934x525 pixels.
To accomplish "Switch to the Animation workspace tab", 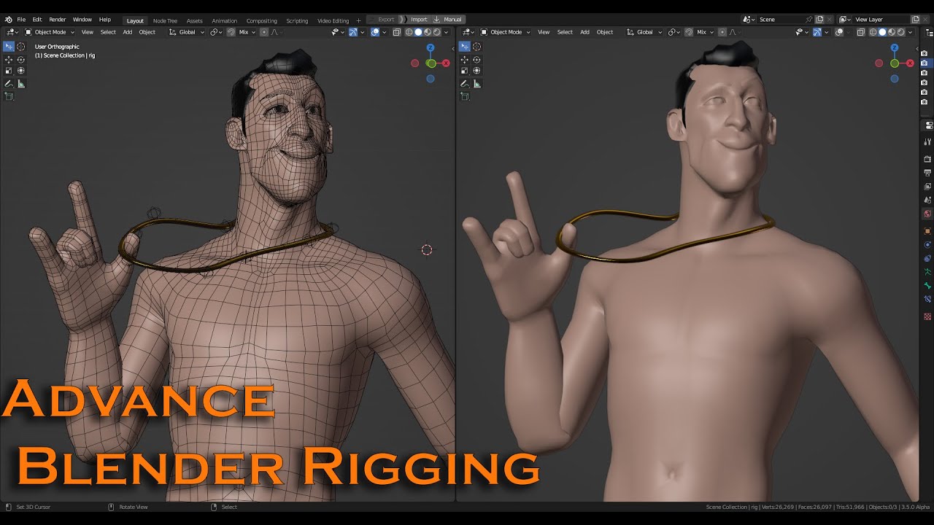I will coord(224,20).
